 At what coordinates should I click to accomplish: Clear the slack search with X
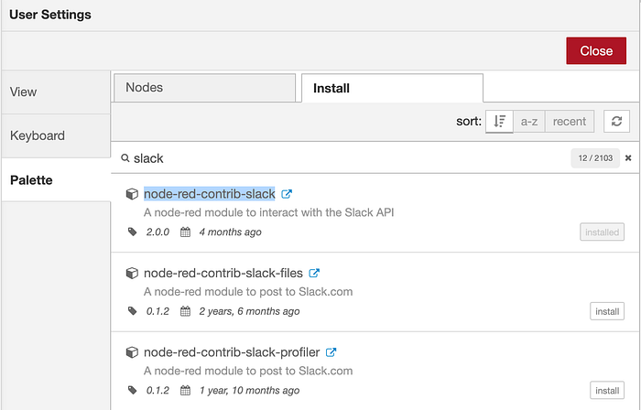tap(628, 158)
